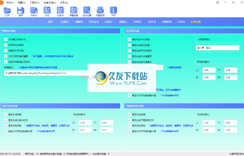Click the 论文 (Thesis) create icon

(47, 10)
